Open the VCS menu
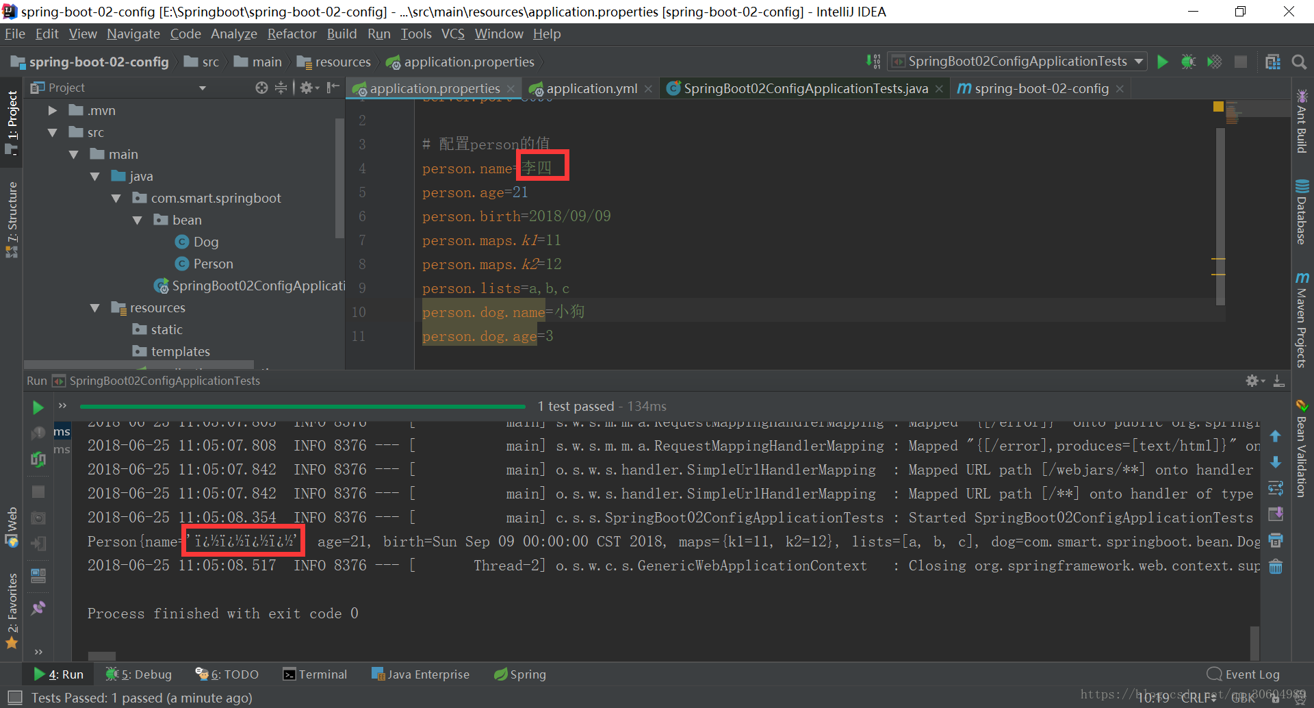1314x708 pixels. [x=452, y=34]
